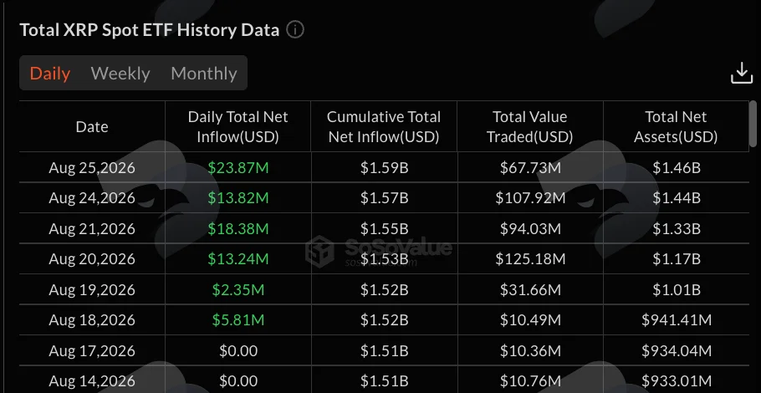
Task: Click the $23.87M daily inflow value
Action: [x=237, y=168]
